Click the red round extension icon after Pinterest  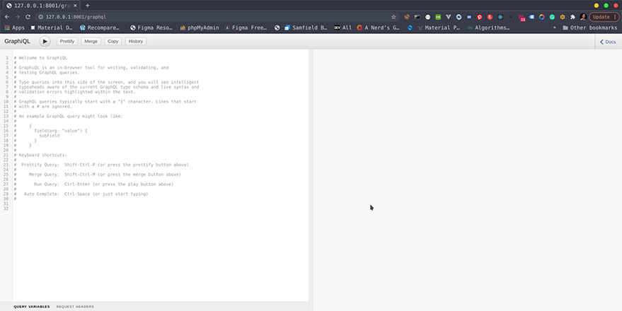(490, 17)
